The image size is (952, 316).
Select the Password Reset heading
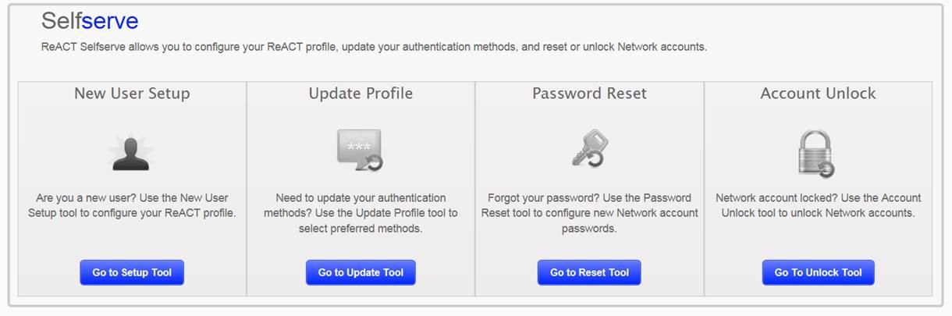(589, 94)
